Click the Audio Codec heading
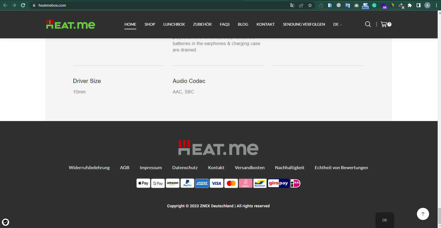441x228 pixels. 189,81
